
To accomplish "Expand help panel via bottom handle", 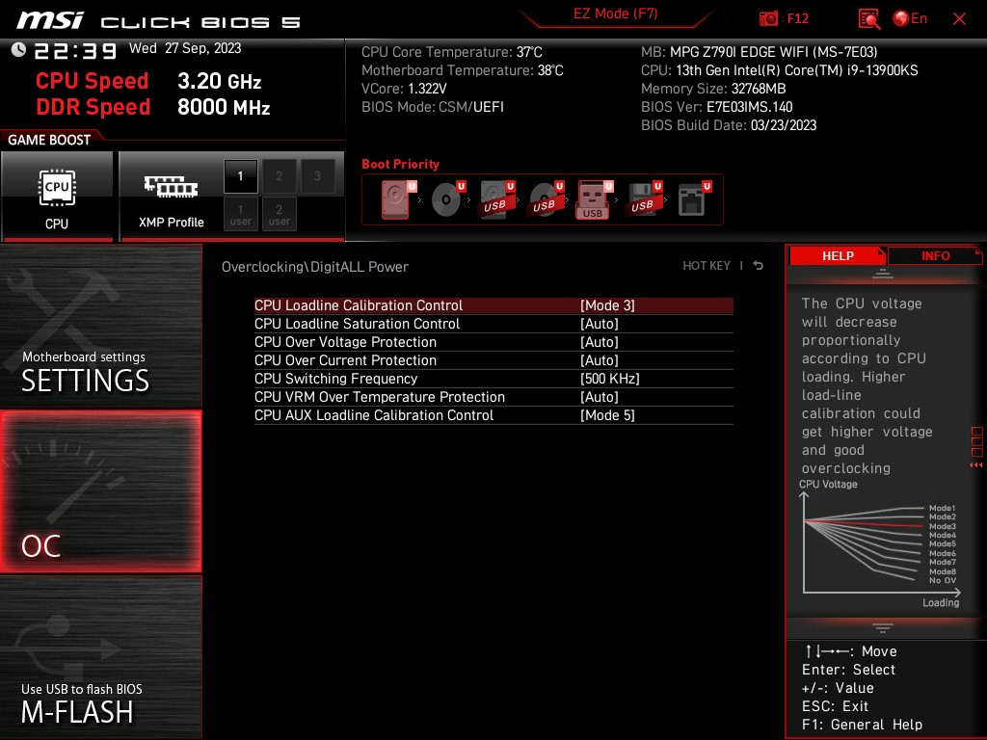I will point(883,627).
